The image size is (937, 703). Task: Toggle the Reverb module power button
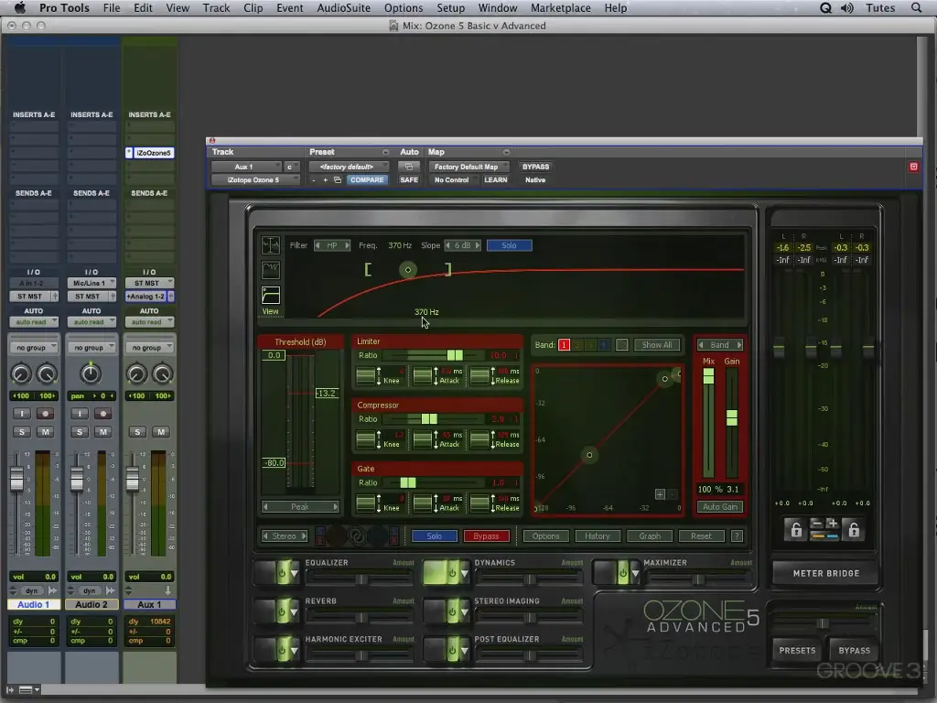click(282, 611)
